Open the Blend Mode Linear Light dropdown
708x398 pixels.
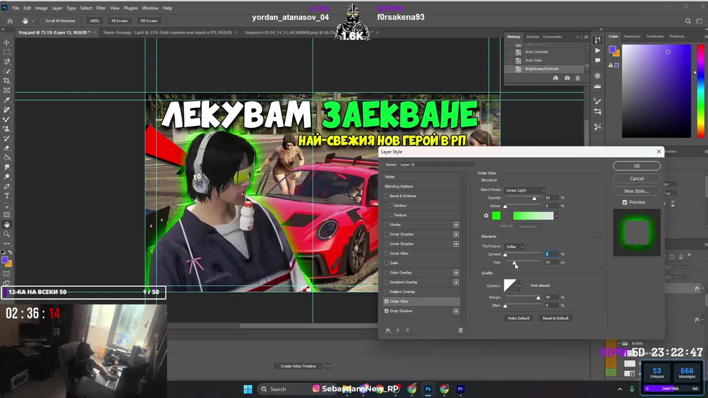(x=525, y=190)
